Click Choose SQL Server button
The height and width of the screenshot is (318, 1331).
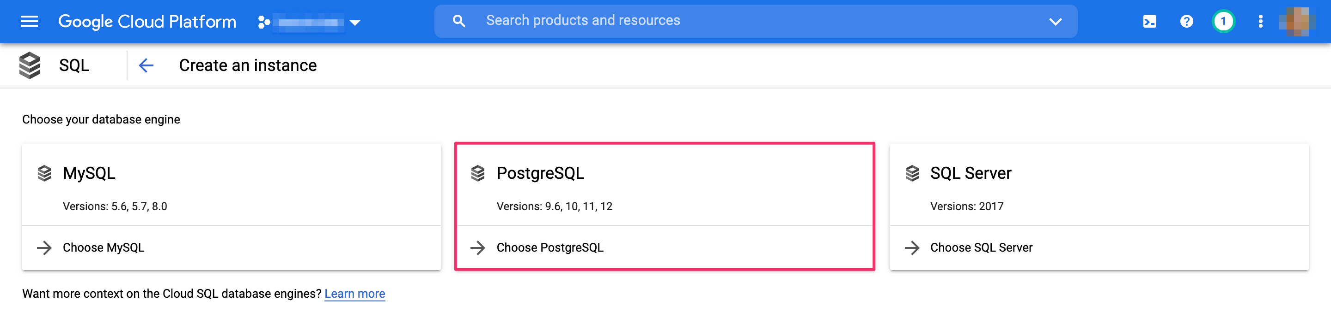tap(981, 248)
